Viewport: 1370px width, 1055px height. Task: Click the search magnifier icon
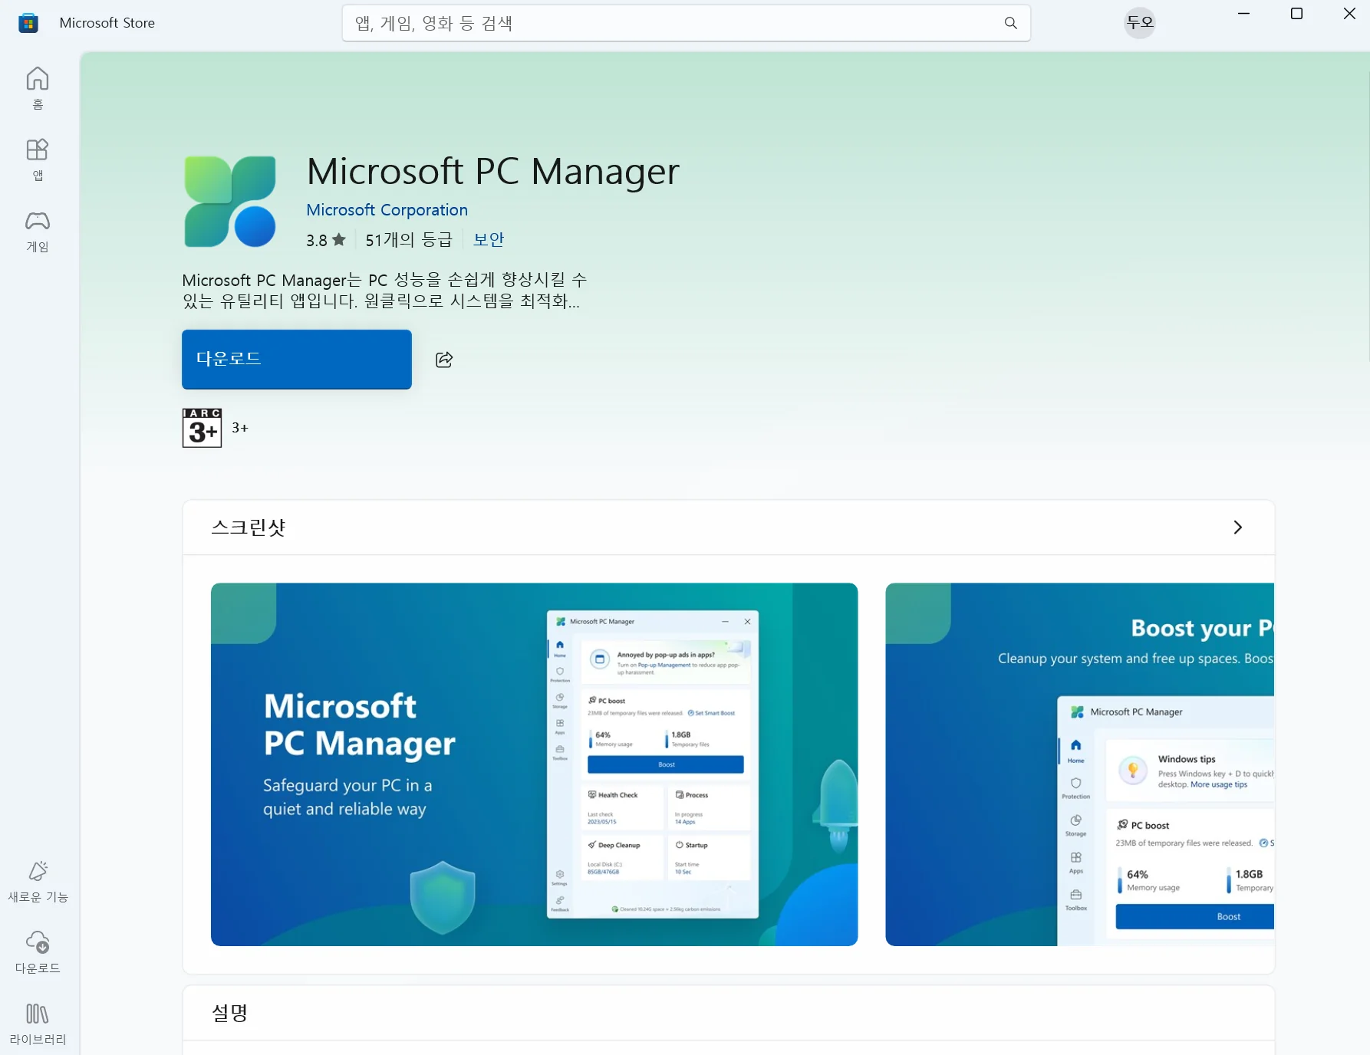click(x=1011, y=23)
